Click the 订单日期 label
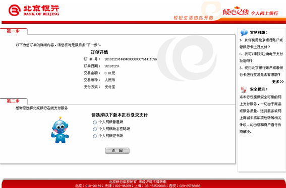This screenshot has width=286, height=188. point(92,66)
